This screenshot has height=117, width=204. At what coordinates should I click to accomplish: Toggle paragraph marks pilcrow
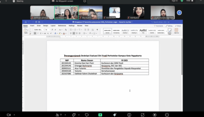pyautogui.click(x=97, y=30)
